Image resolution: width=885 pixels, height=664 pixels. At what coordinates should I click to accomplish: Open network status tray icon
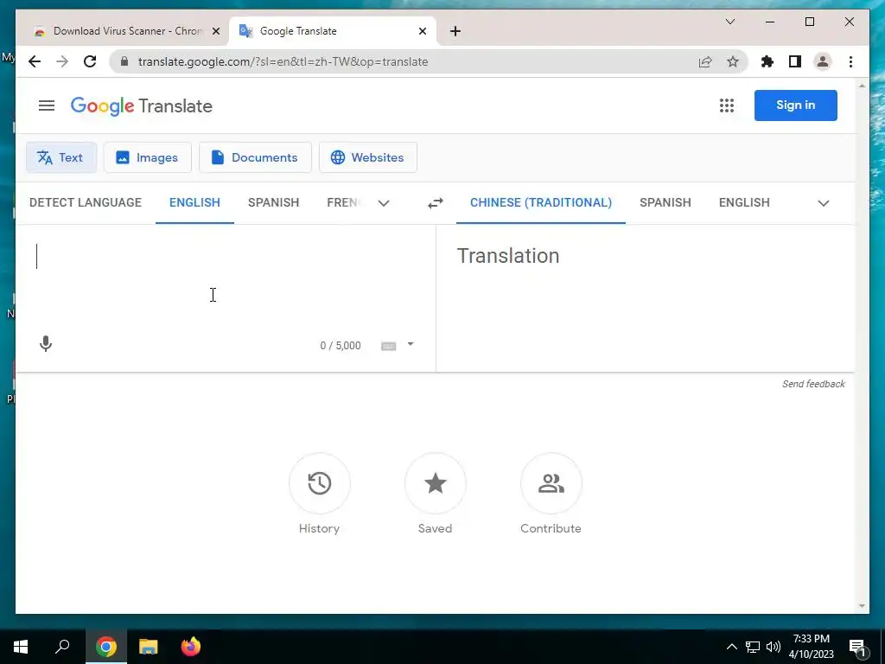[x=753, y=647]
